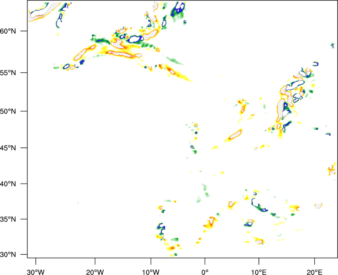The image size is (338, 275).
Task: Click the 10°E longitude label
Action: (259, 272)
